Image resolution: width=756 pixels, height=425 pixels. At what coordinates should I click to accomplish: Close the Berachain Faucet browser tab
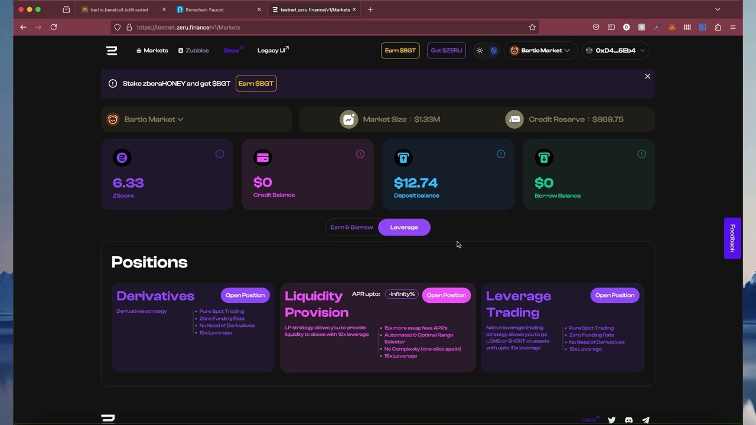click(x=259, y=9)
